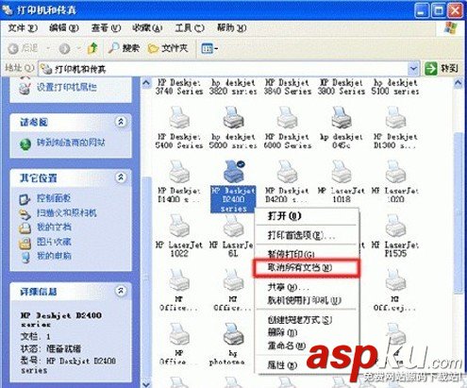467x388 pixels.
Task: Select HP LaserJet 1022 printer icon
Action: [179, 226]
